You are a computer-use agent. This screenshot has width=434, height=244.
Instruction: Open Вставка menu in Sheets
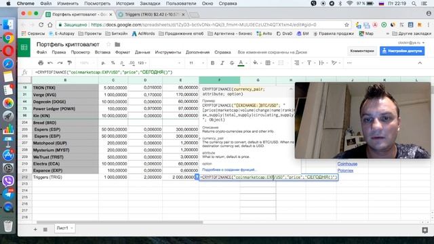102,52
